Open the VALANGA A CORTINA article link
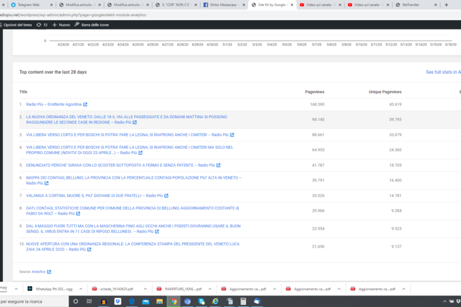461x307 pixels. (94, 195)
